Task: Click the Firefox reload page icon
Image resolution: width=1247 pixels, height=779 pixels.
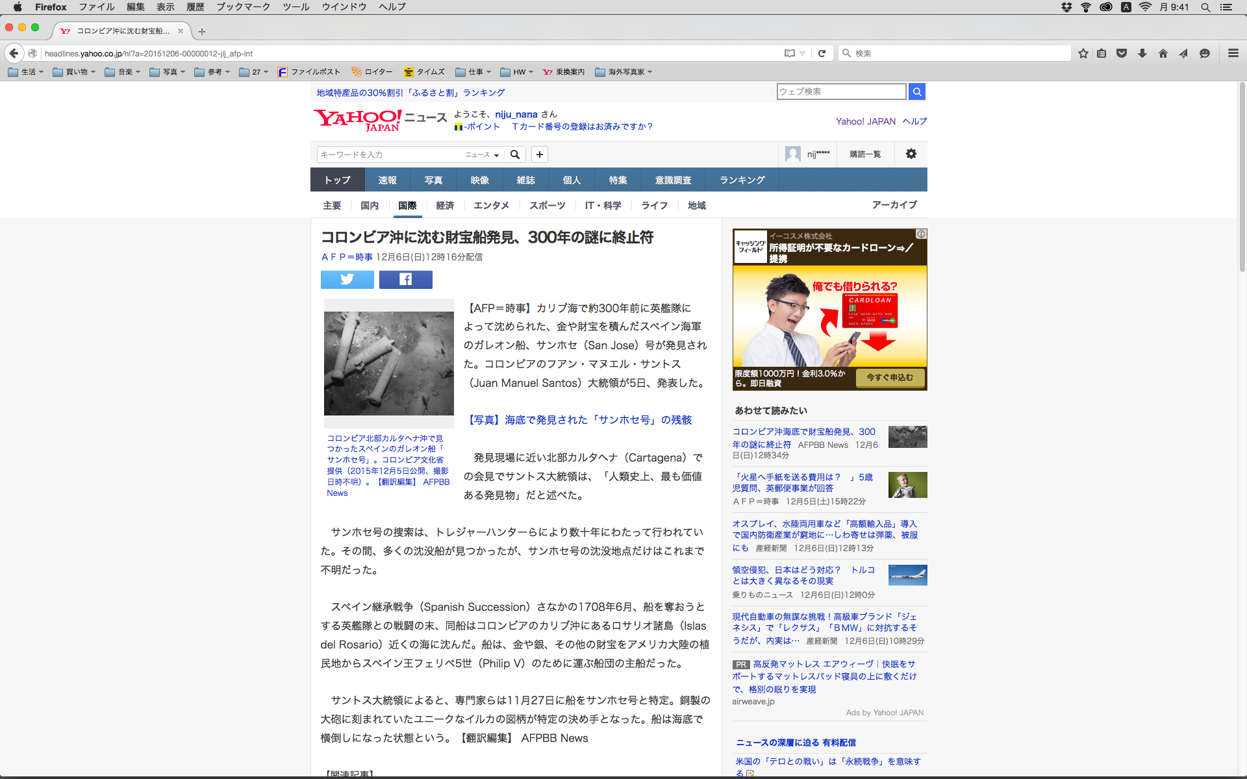Action: coord(822,53)
